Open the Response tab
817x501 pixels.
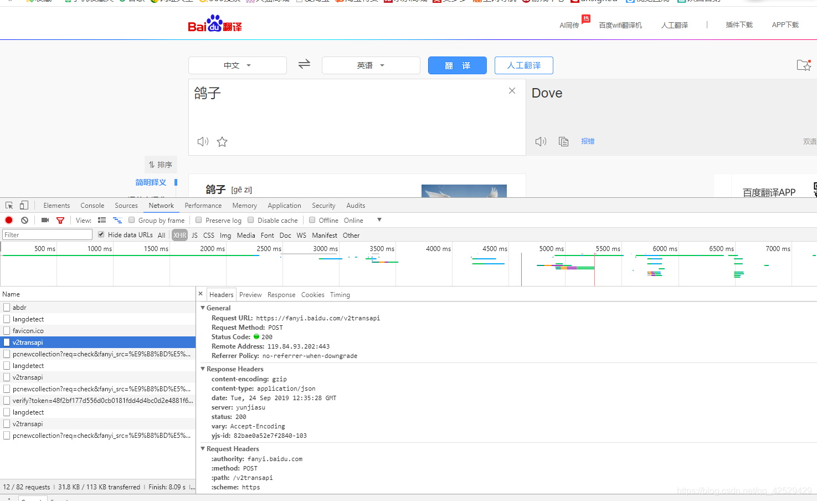(x=281, y=294)
